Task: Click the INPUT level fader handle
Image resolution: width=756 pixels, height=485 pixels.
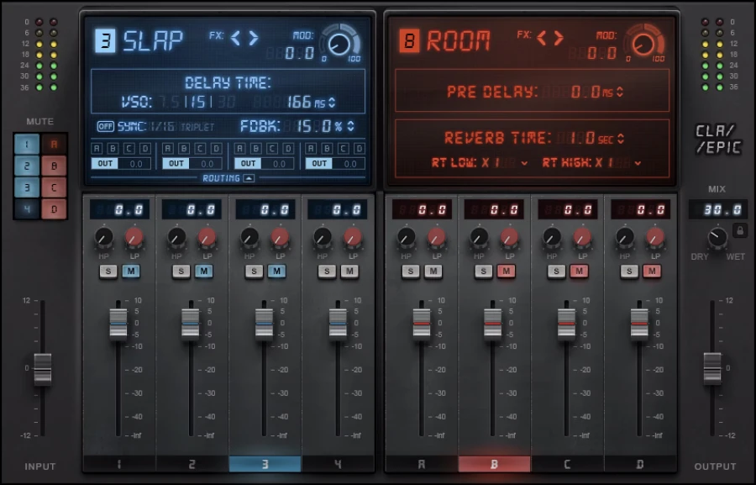Action: click(43, 369)
